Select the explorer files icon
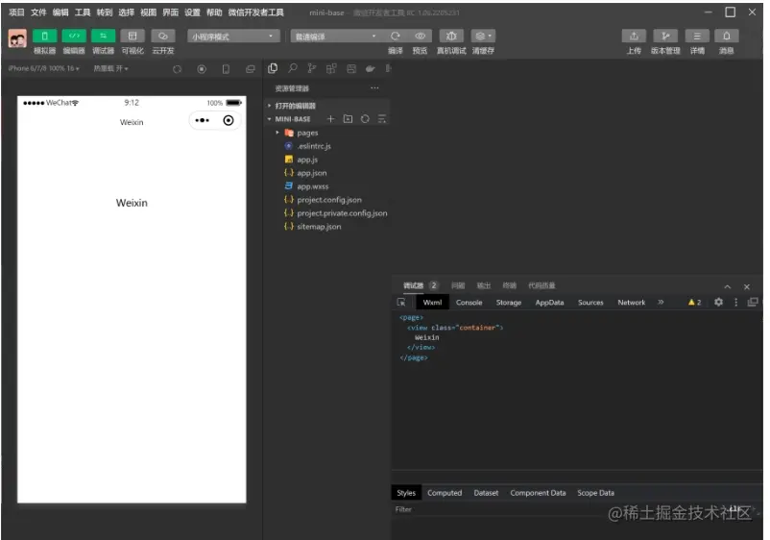770x540 pixels. point(273,68)
